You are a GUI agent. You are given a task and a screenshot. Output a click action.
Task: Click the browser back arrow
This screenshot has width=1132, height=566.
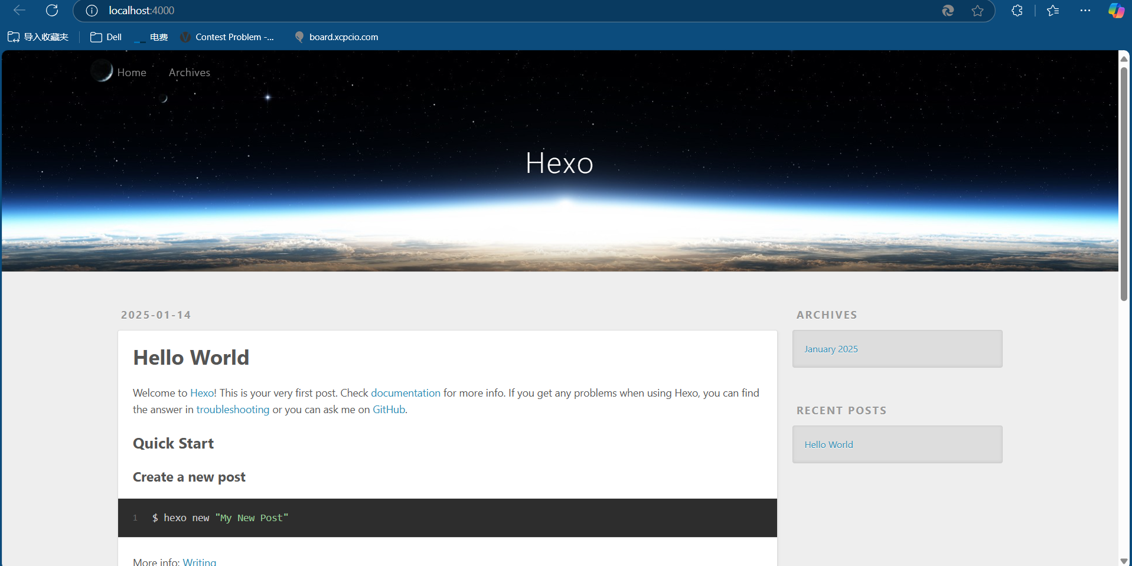point(19,11)
